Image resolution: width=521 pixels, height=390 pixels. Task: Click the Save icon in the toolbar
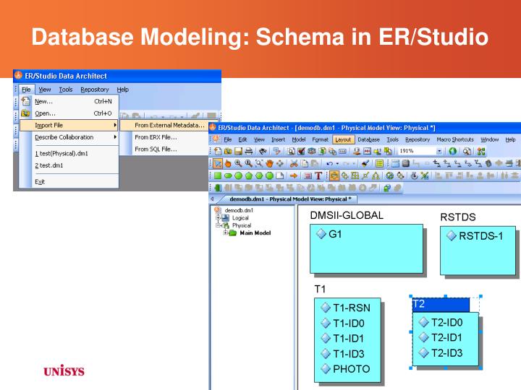point(237,152)
